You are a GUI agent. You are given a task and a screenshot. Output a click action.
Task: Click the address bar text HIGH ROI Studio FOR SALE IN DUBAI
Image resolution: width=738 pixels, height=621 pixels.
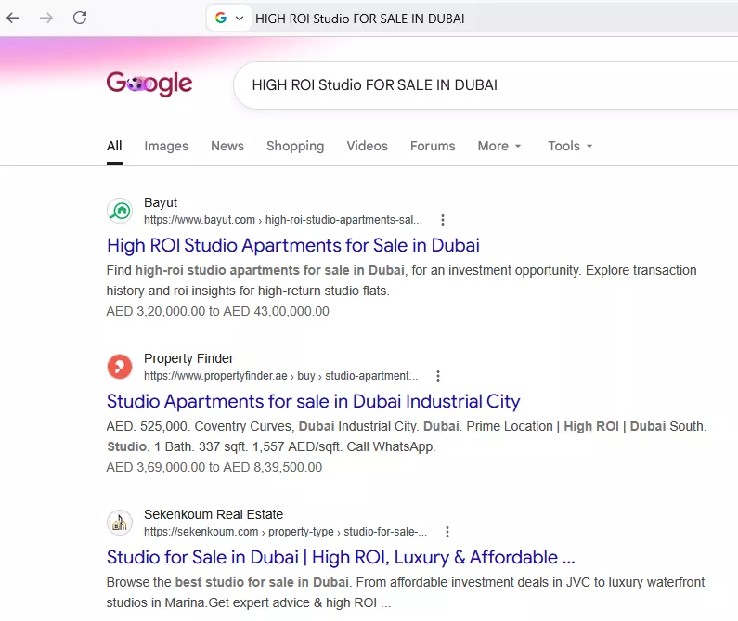pos(359,19)
